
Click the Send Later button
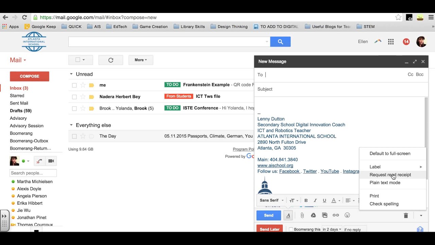coord(269,229)
